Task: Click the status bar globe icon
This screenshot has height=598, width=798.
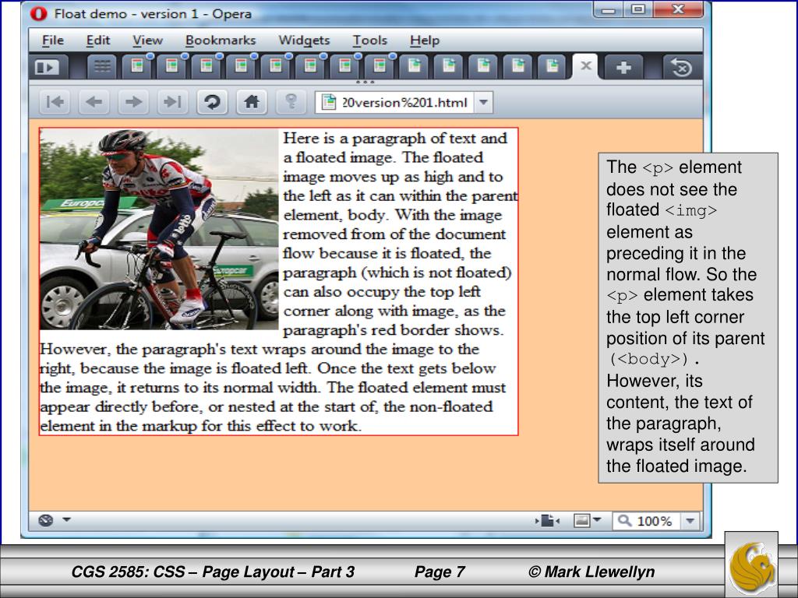Action: point(46,520)
